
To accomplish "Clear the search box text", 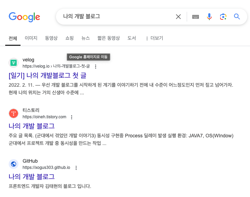I will coord(178,17).
